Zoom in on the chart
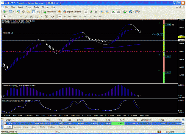This screenshot has width=186, height=134. click(102, 12)
